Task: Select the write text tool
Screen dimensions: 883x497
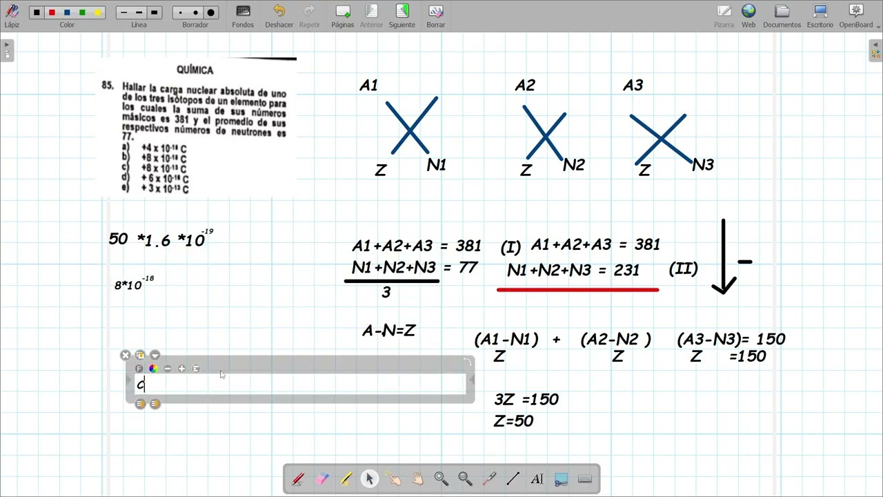Action: click(537, 478)
